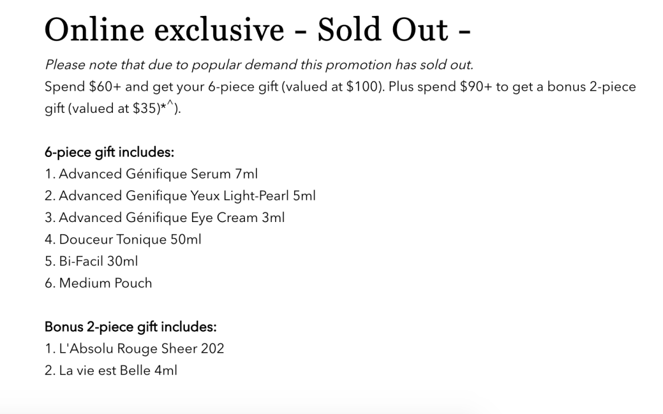The height and width of the screenshot is (414, 663).
Task: Select Advanced Génifique Serum 7ml item
Action: [x=151, y=174]
